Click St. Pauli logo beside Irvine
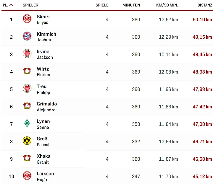Viewport: 216px width, 184px height. 27,54
